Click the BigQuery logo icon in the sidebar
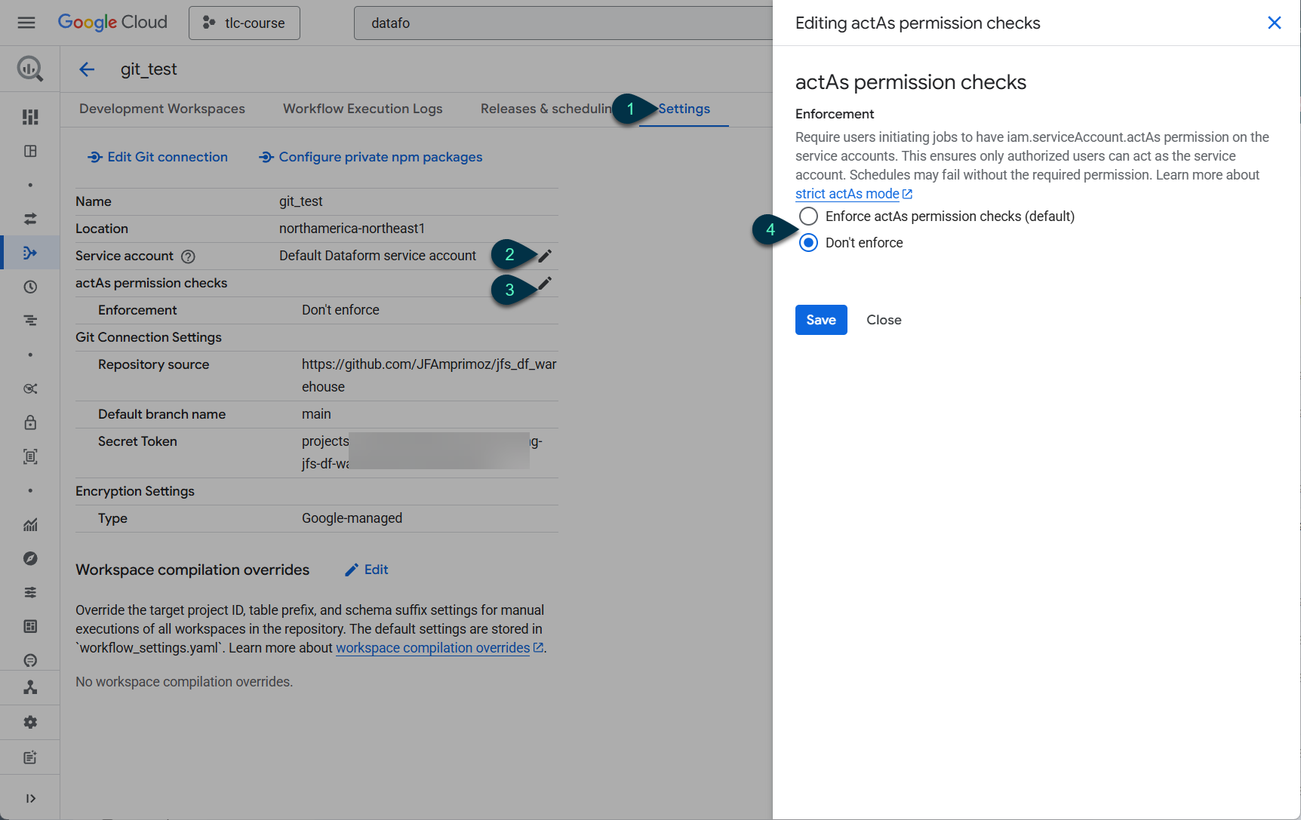Image resolution: width=1301 pixels, height=820 pixels. click(x=30, y=69)
